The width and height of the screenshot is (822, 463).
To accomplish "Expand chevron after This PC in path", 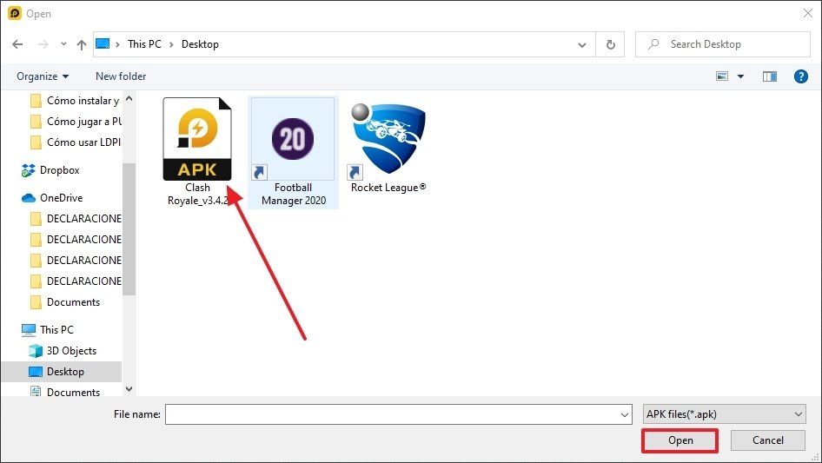I will 171,44.
